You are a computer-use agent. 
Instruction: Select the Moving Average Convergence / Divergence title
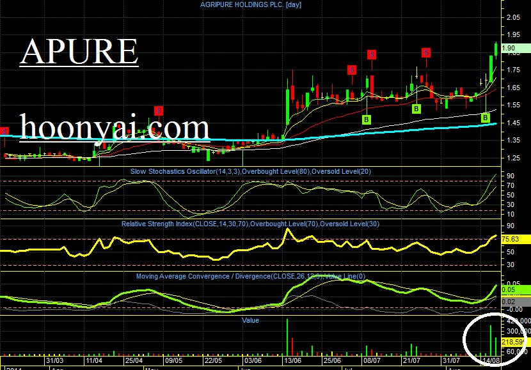click(251, 276)
